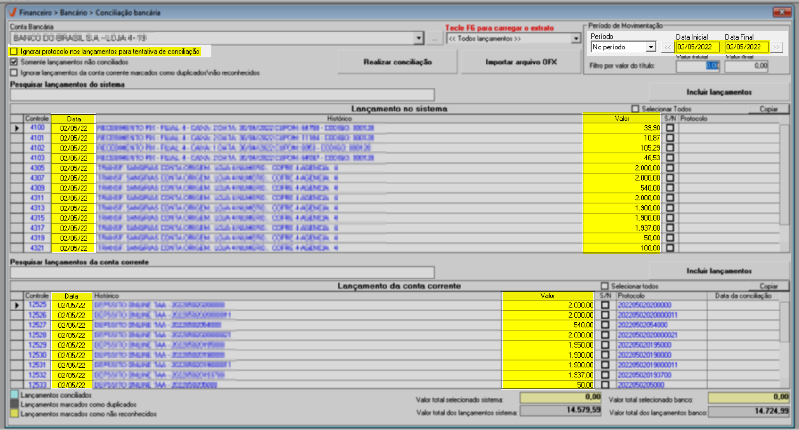This screenshot has height=430, width=799.
Task: Uncheck Somente lançamentos não conciliados
Action: 14,62
